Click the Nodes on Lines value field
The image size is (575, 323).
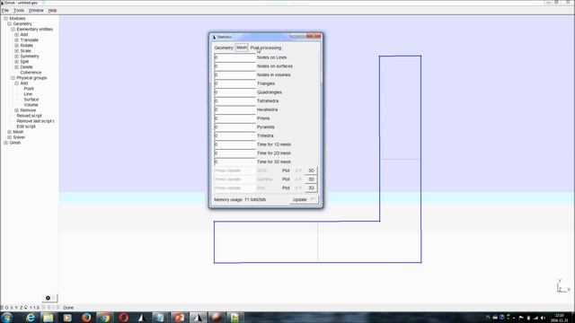click(x=234, y=57)
